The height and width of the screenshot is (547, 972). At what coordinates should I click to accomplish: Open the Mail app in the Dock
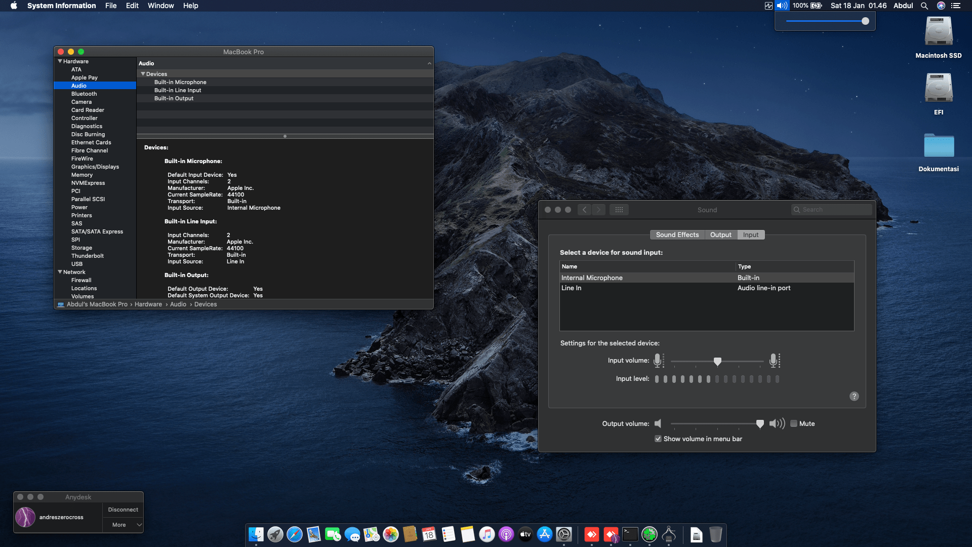[314, 534]
